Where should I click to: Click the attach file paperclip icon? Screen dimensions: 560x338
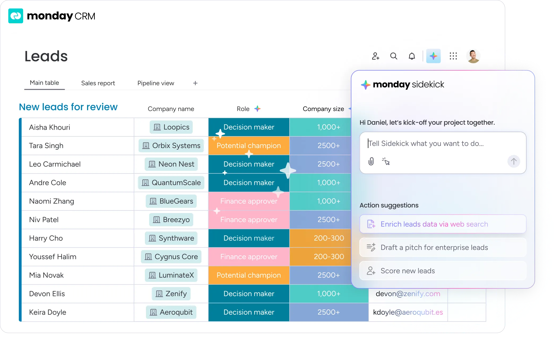tap(371, 161)
